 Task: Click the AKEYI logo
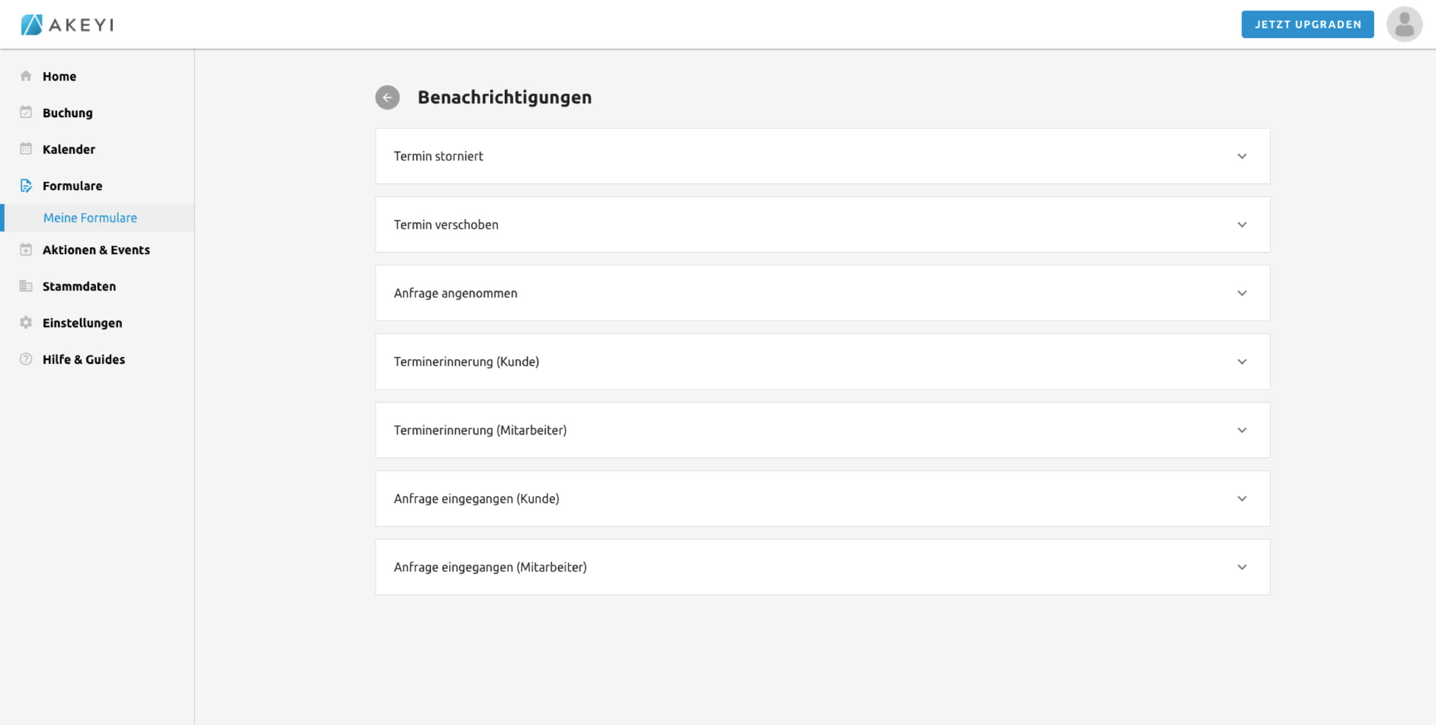67,25
